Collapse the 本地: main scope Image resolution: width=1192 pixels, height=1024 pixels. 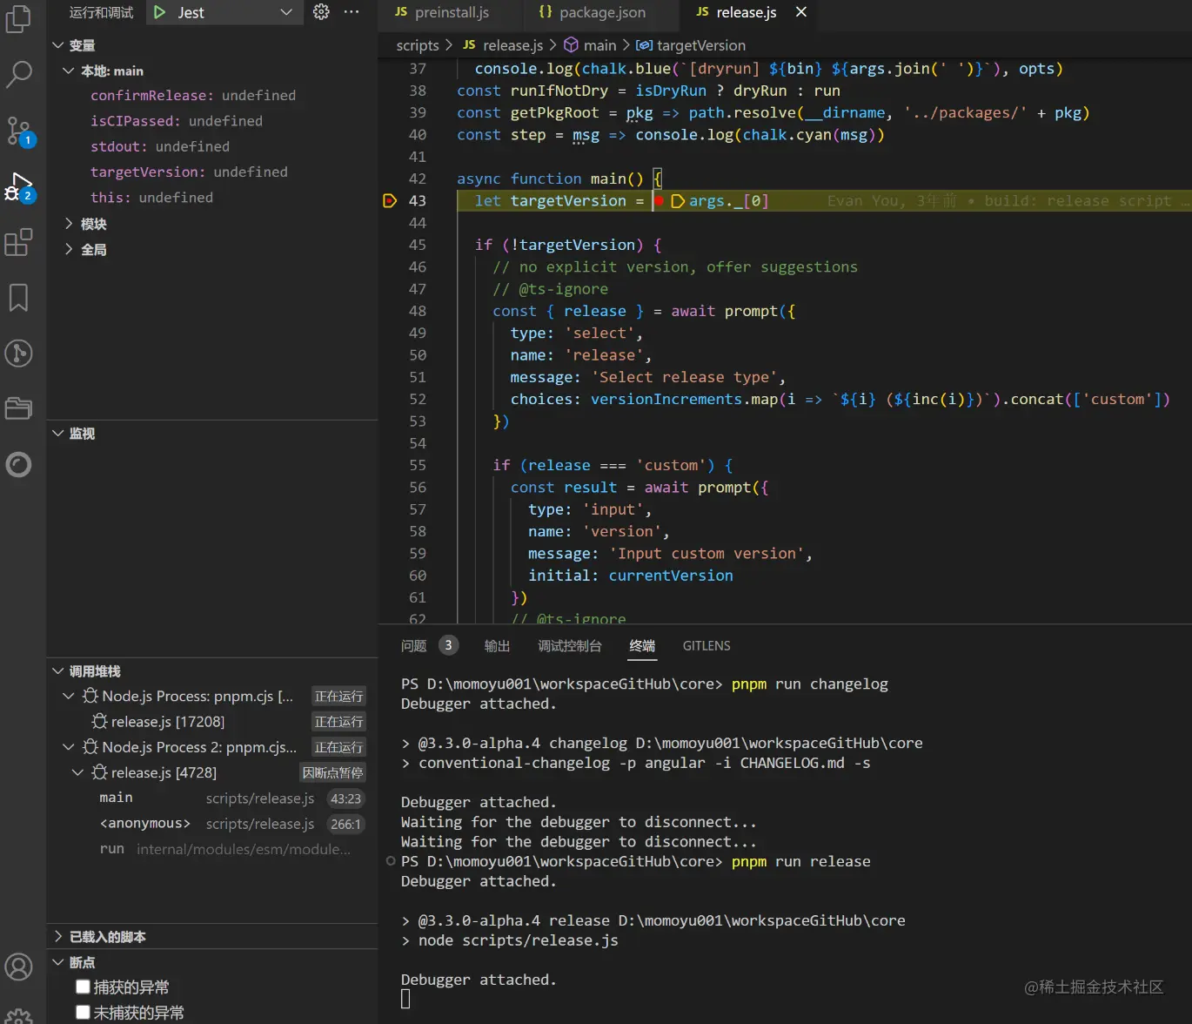[69, 71]
